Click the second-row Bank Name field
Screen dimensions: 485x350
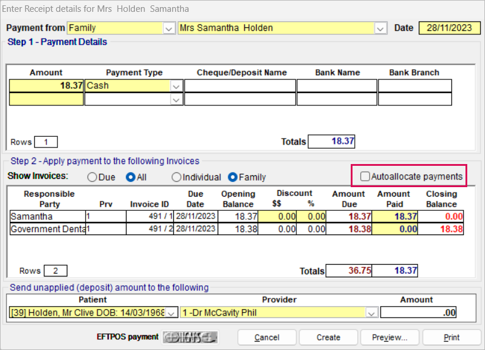tap(337, 99)
